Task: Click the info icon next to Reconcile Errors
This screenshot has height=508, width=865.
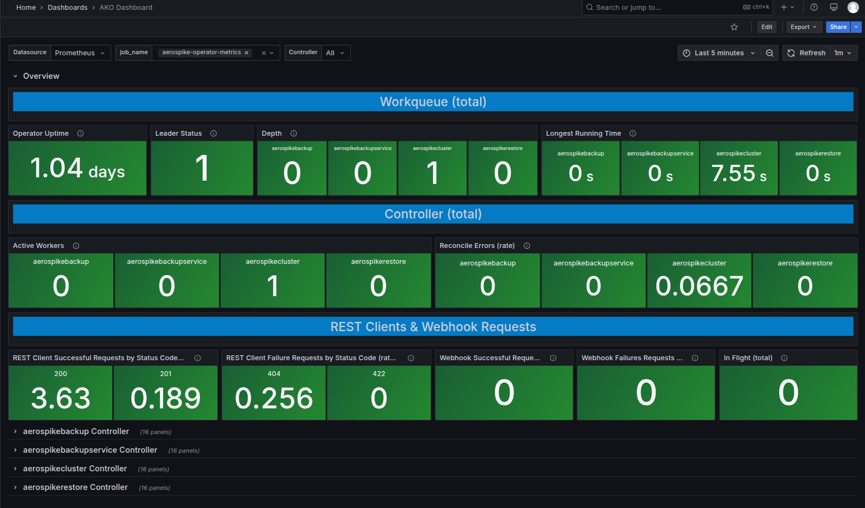Action: click(x=527, y=246)
